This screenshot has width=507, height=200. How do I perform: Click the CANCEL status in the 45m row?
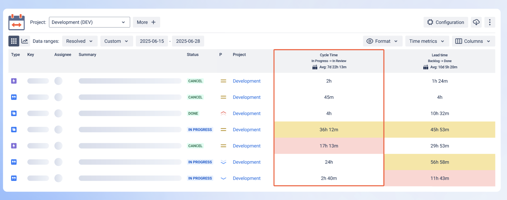pos(195,97)
